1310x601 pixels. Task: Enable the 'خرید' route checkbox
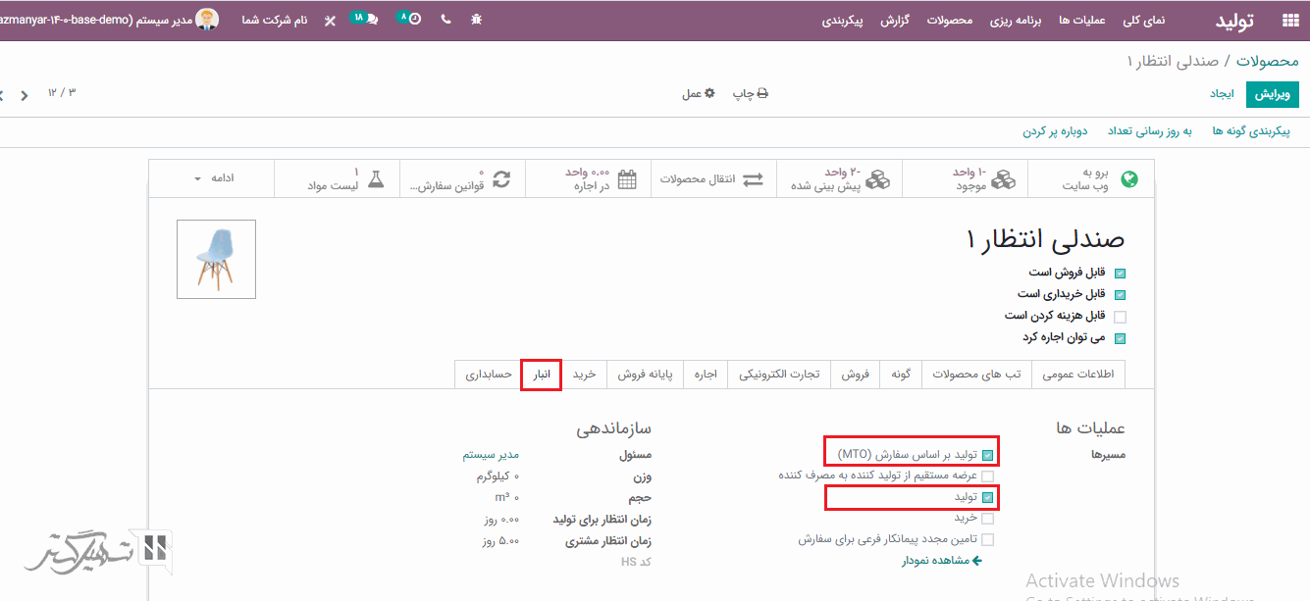pos(987,519)
